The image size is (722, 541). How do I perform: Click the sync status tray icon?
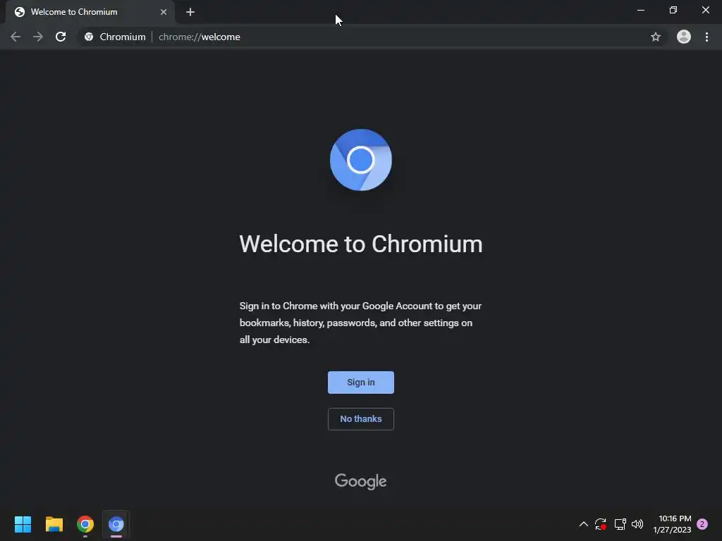tap(601, 524)
